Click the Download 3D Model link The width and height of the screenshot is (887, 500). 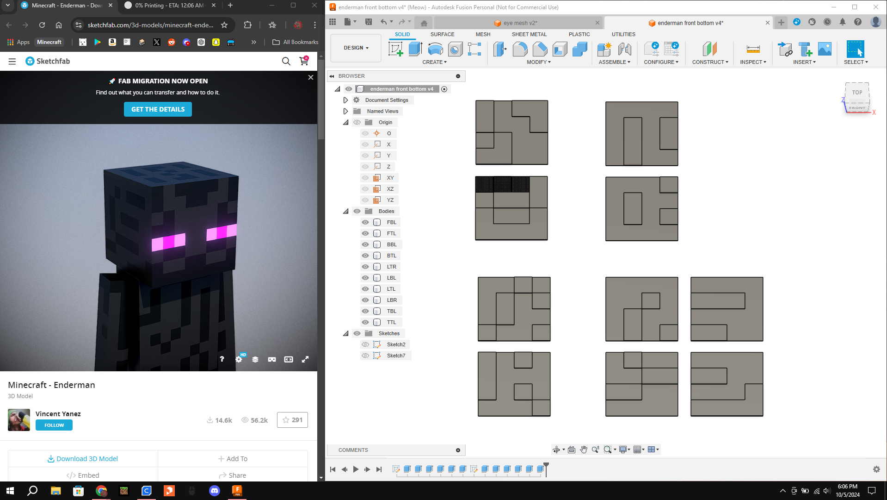83,459
